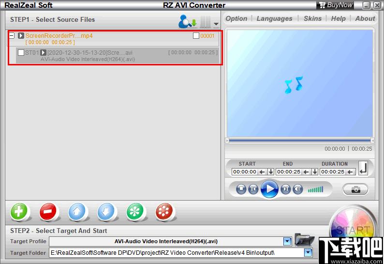Click the preview seek progress bar
The height and width of the screenshot is (264, 384).
click(x=300, y=140)
